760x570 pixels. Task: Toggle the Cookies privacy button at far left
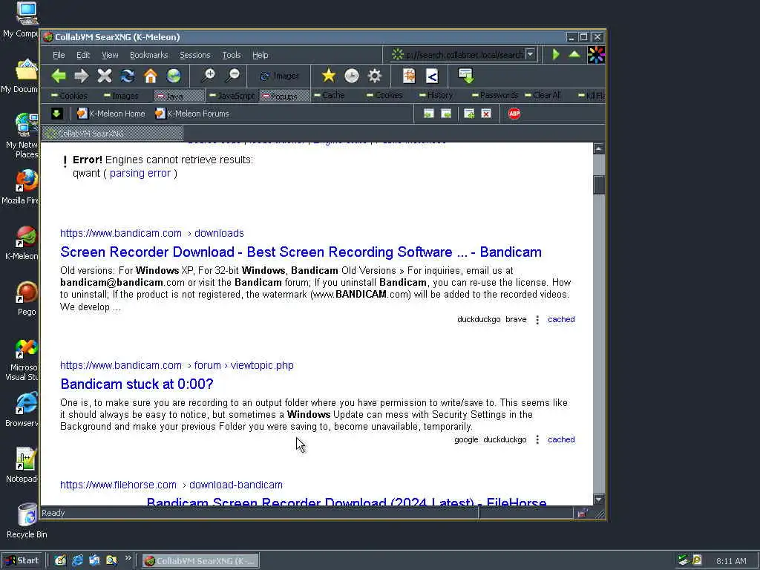(x=69, y=96)
